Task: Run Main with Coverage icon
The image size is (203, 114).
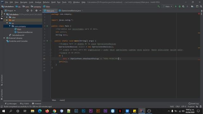Action: (x=183, y=6)
